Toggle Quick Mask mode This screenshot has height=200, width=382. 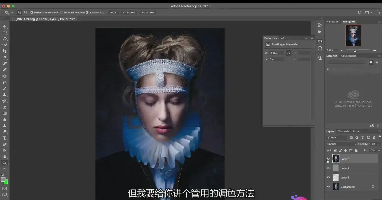[x=4, y=188]
